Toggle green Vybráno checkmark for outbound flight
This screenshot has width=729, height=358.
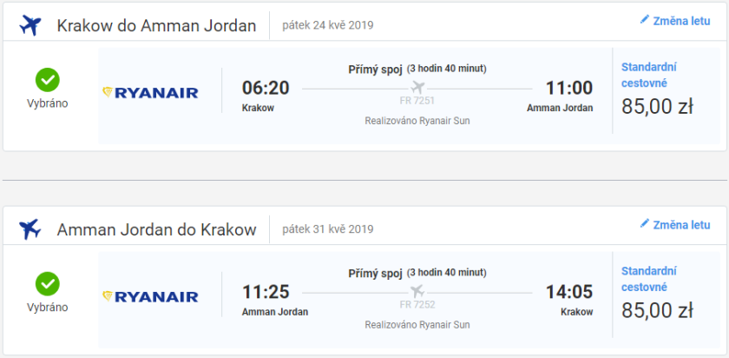coord(47,81)
